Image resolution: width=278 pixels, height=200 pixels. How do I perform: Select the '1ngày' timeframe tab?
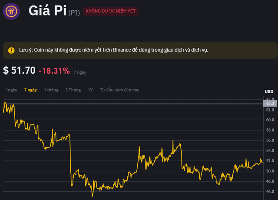point(11,90)
